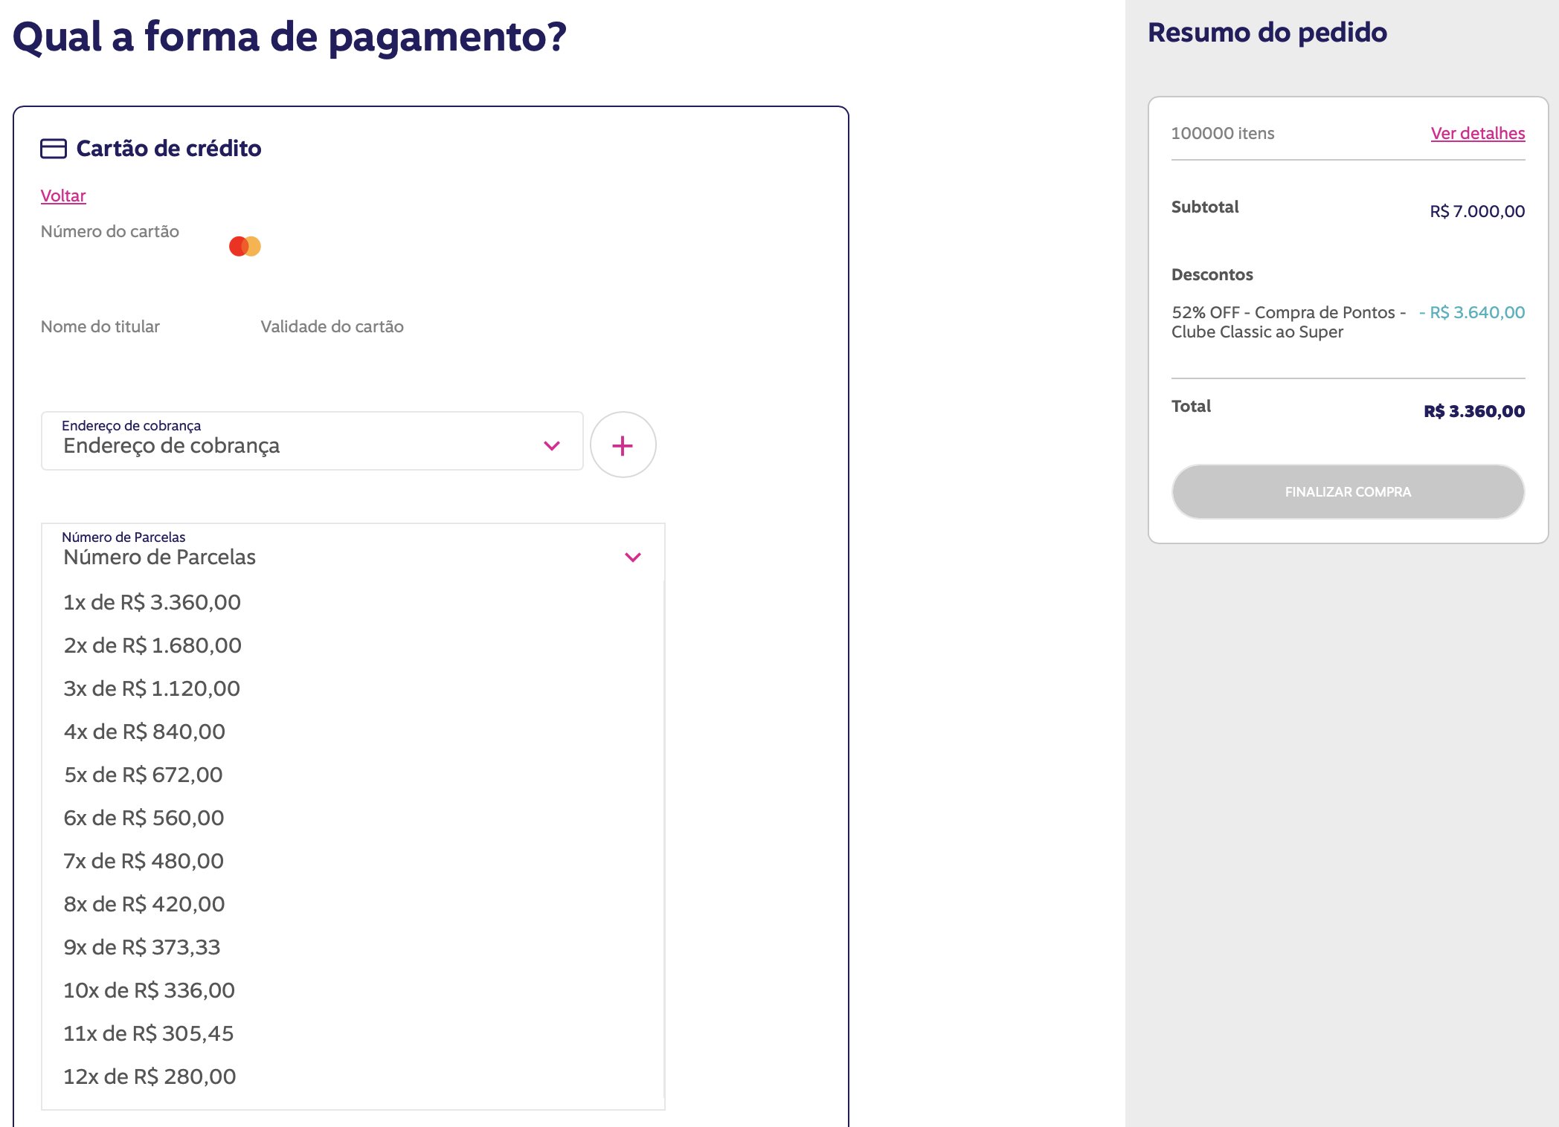
Task: Click the Mastercard logo icon
Action: point(245,246)
